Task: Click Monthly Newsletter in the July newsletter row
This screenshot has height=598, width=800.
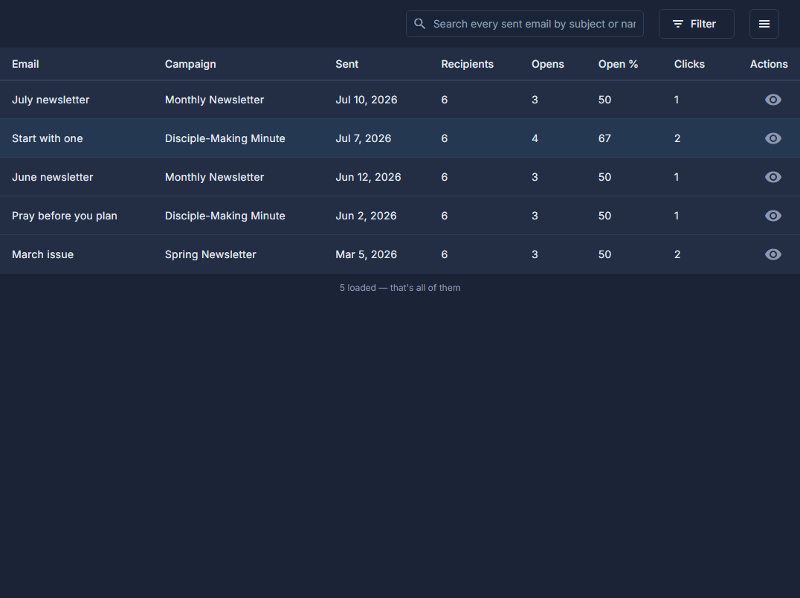Action: tap(214, 100)
